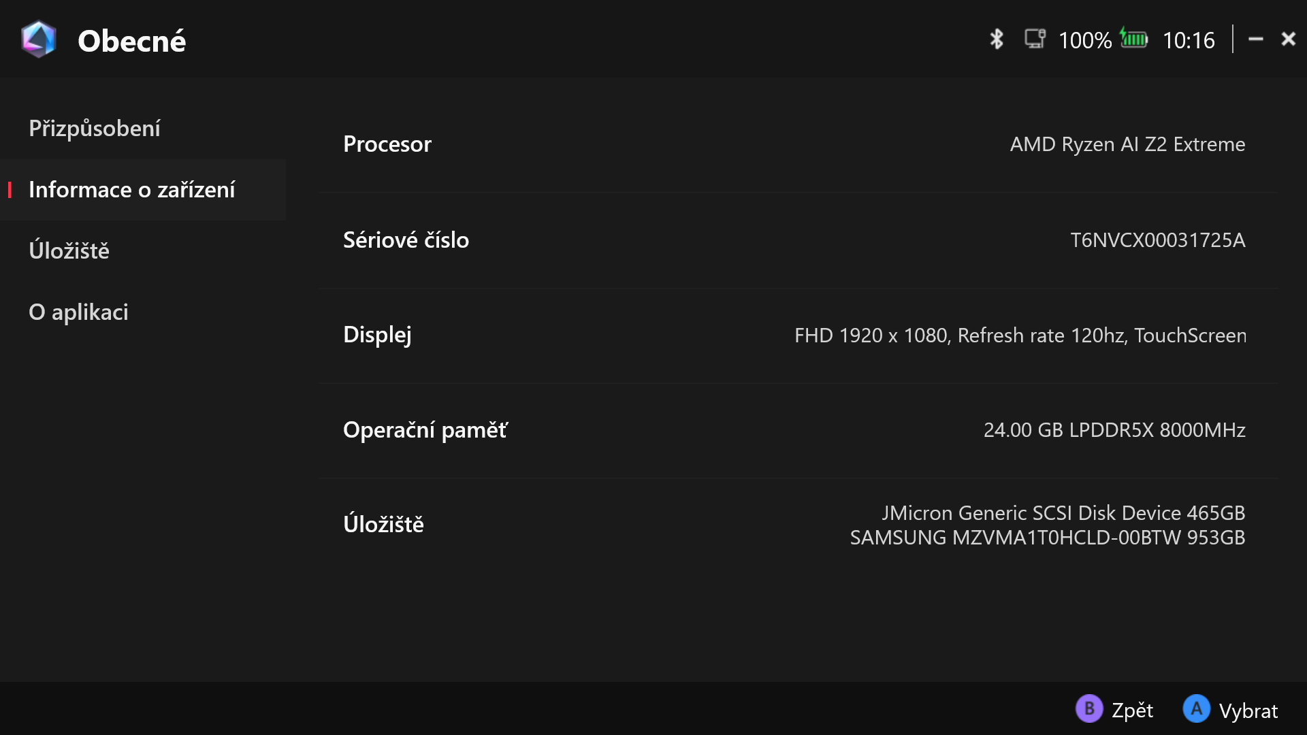The width and height of the screenshot is (1307, 735).
Task: Click the SAMSUNG MZVMA1T0HCLD storage entry
Action: (x=1047, y=538)
